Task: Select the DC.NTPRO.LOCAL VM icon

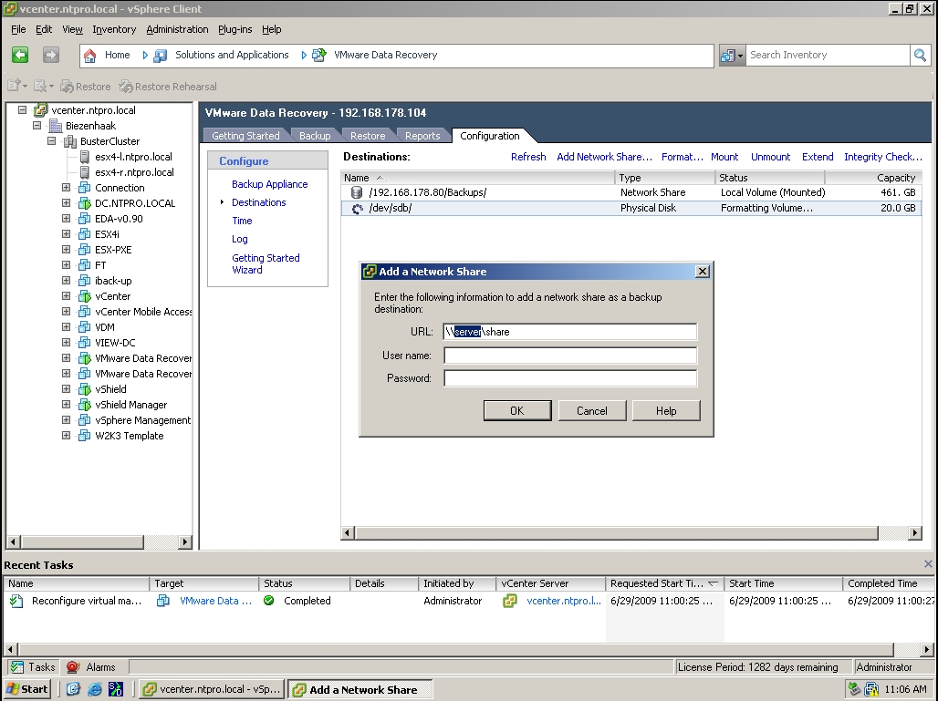Action: (x=84, y=203)
